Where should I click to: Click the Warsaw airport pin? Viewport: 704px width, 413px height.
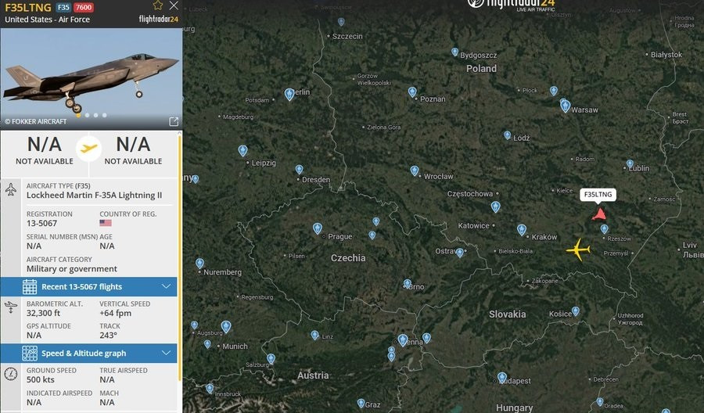565,106
